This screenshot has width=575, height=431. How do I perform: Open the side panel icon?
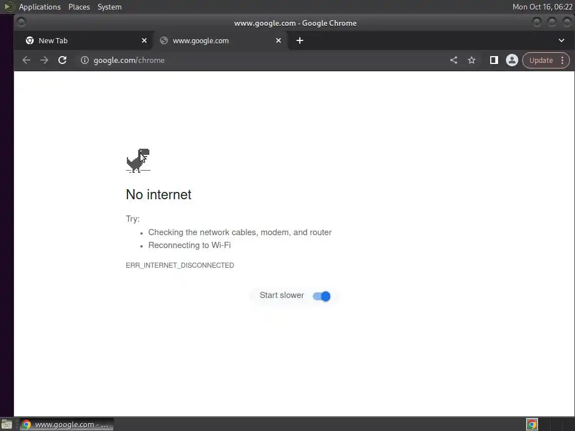494,60
